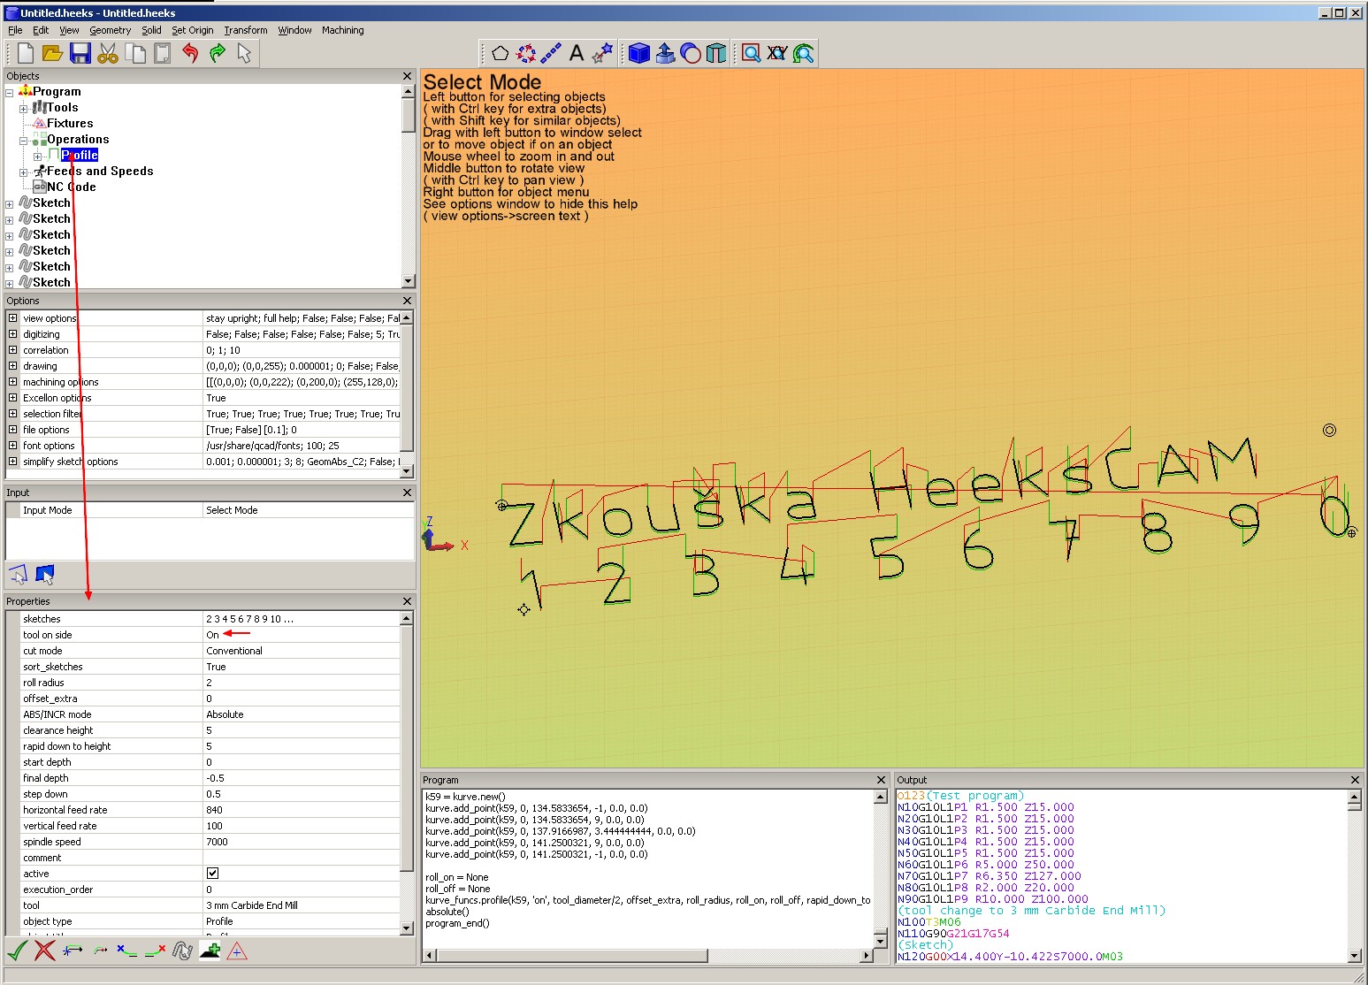Open the Machining menu

point(342,30)
